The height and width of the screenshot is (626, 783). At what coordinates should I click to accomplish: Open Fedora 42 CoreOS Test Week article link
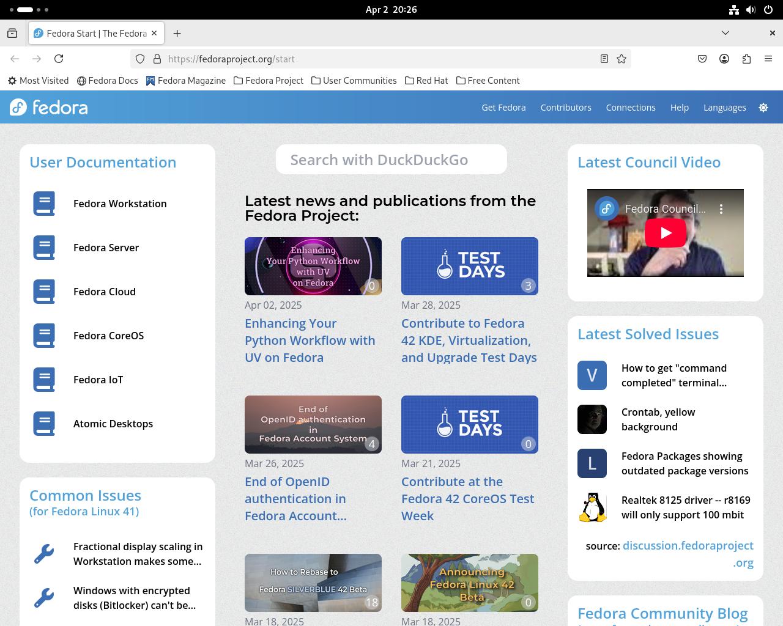coord(468,499)
